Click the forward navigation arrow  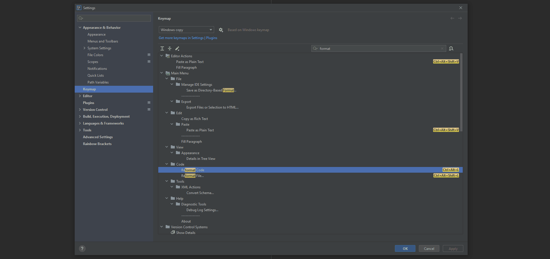(460, 18)
